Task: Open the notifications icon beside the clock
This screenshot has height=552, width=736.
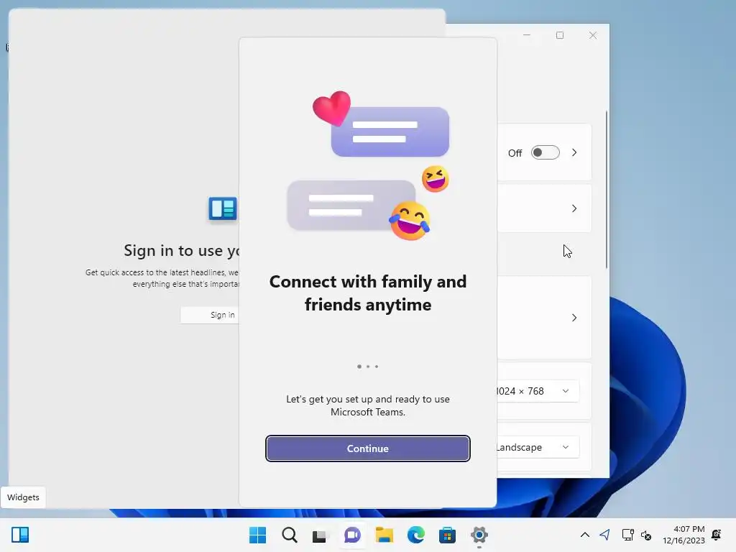Action: click(x=717, y=535)
